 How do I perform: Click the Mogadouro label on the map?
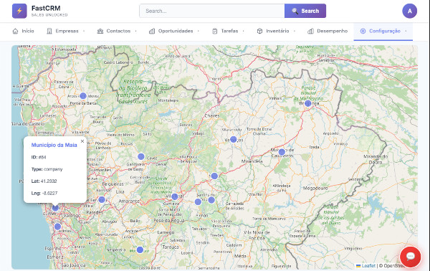(x=315, y=188)
